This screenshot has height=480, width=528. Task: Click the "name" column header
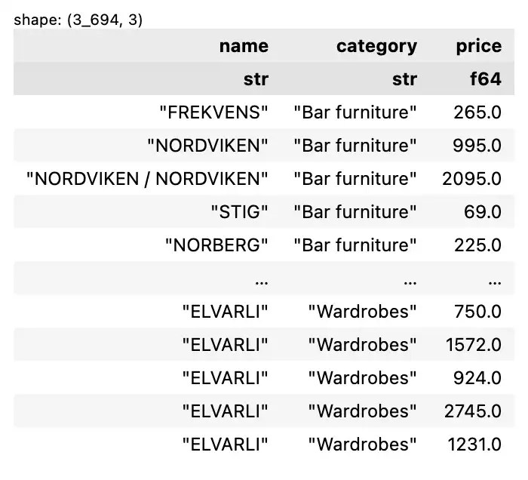244,46
